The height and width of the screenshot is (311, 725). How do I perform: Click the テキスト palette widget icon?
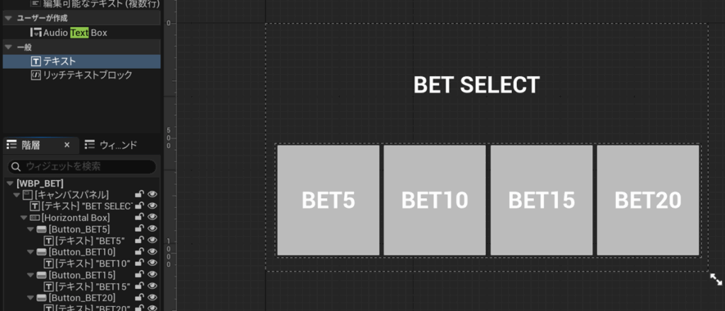point(36,61)
